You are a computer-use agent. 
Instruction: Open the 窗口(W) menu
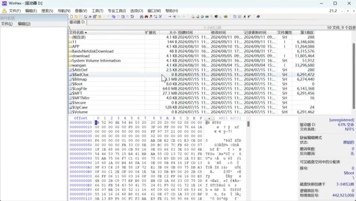coord(154,11)
